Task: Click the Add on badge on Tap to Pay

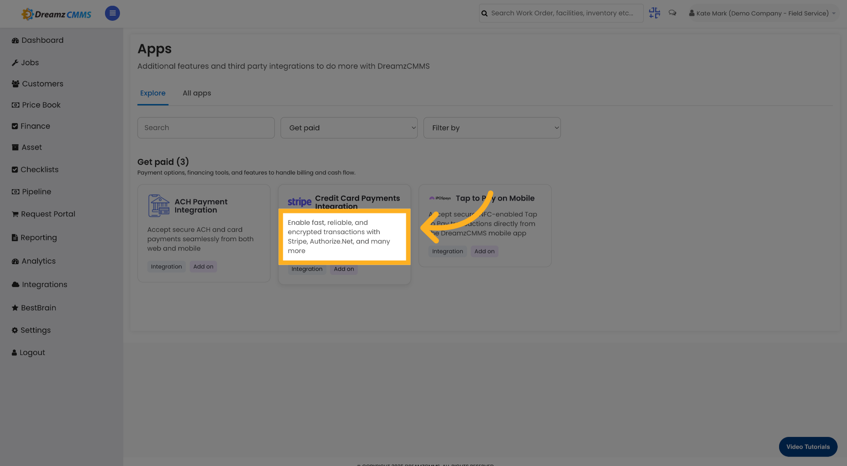Action: pyautogui.click(x=484, y=251)
